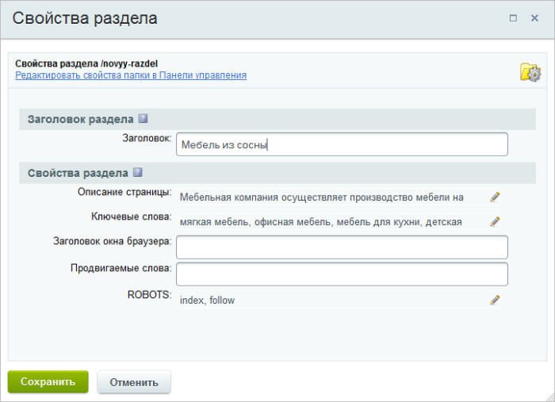Click the dialog resize grip corner

(550, 397)
